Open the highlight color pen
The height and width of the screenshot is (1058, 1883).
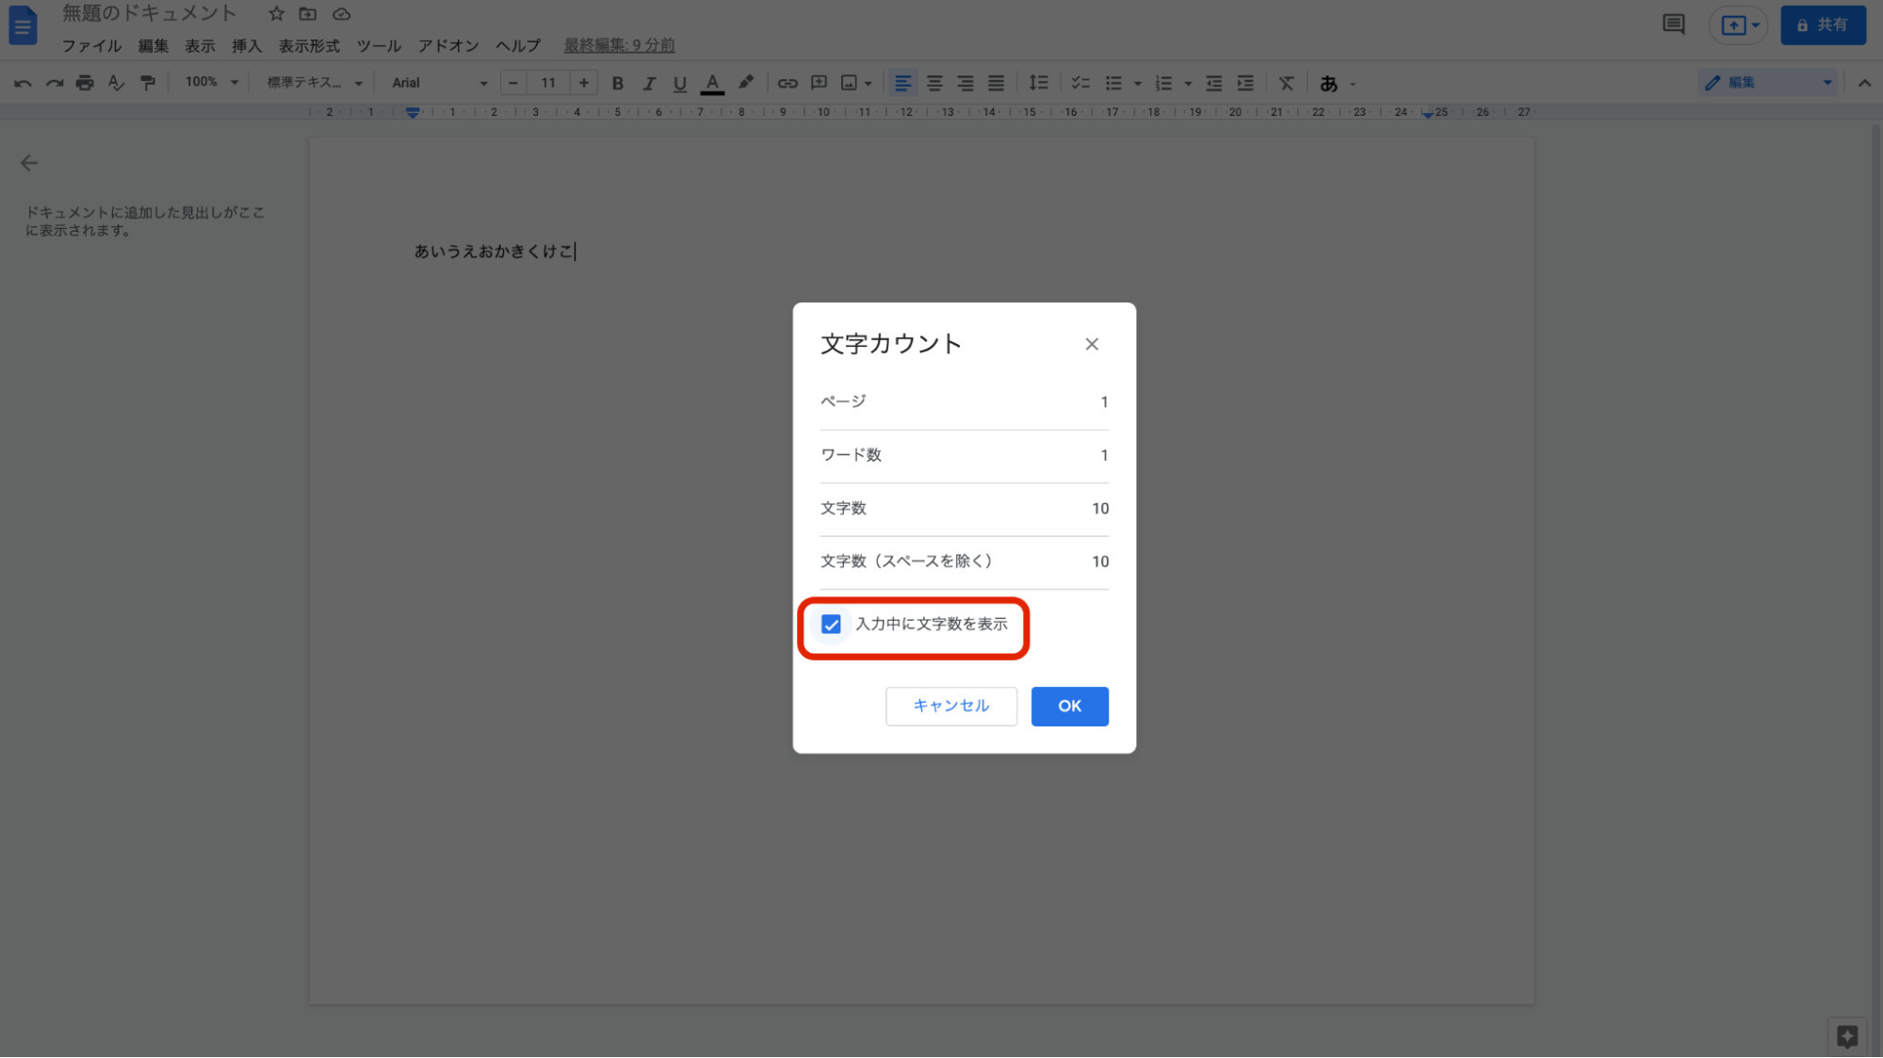[x=745, y=83]
